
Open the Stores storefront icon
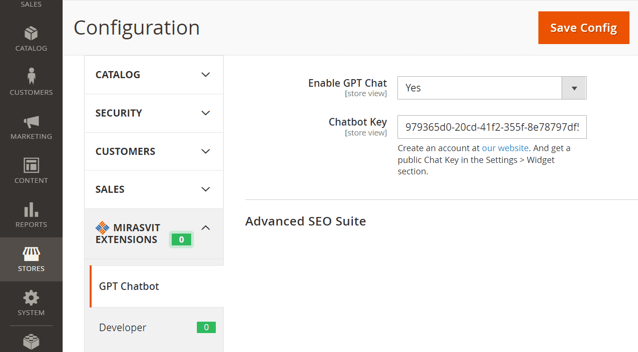pos(31,254)
